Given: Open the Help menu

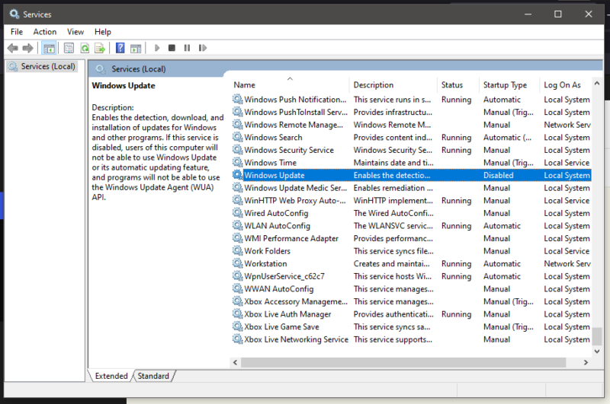Looking at the screenshot, I should click(103, 32).
